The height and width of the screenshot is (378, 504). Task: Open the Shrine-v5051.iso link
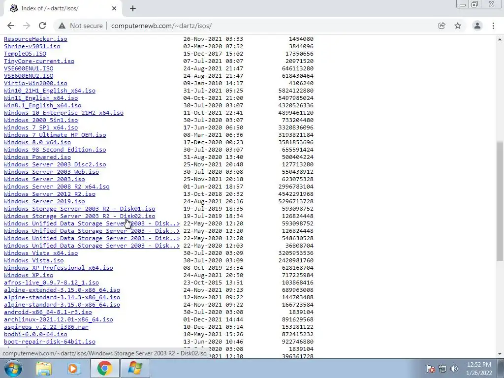[32, 46]
